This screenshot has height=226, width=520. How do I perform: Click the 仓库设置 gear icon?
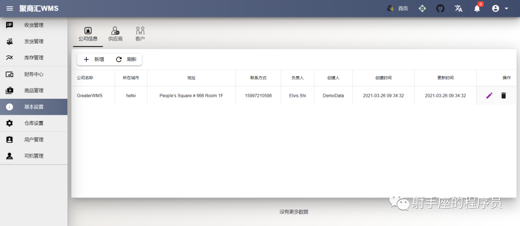point(10,123)
